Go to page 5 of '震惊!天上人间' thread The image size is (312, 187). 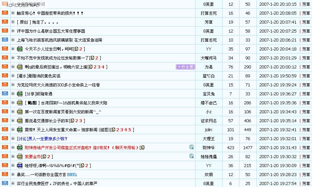(x=130, y=130)
